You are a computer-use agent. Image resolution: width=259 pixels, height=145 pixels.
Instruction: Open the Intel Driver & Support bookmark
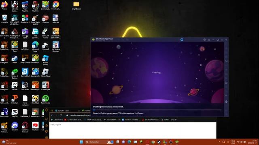click(x=93, y=120)
